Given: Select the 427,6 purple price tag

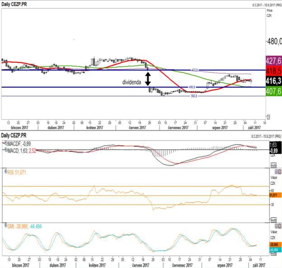Looking at the screenshot, I should tap(273, 60).
